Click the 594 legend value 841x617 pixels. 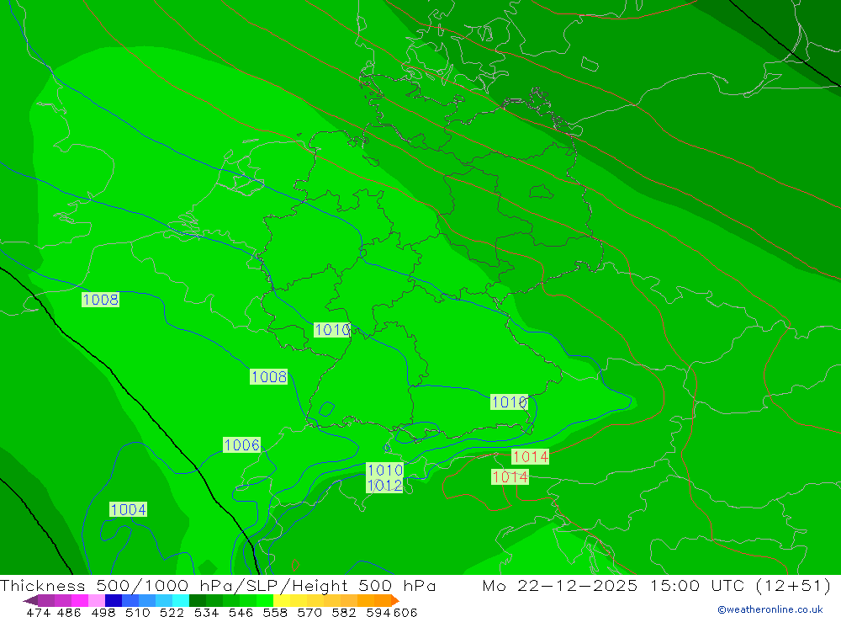point(378,612)
